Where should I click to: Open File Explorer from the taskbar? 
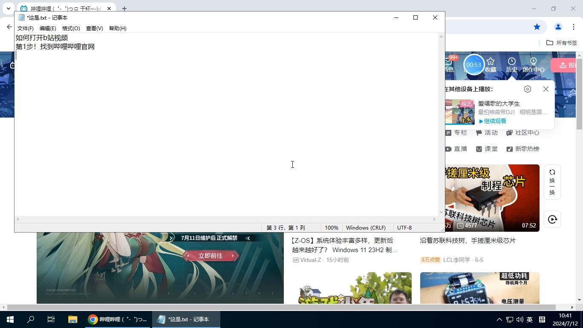click(73, 319)
